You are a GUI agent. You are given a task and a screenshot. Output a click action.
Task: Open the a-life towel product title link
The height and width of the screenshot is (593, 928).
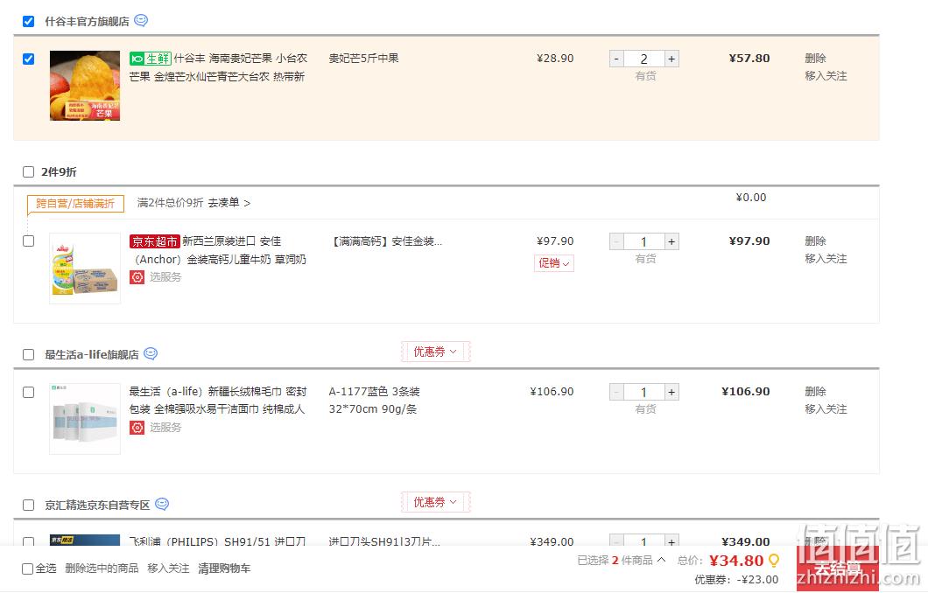(218, 401)
